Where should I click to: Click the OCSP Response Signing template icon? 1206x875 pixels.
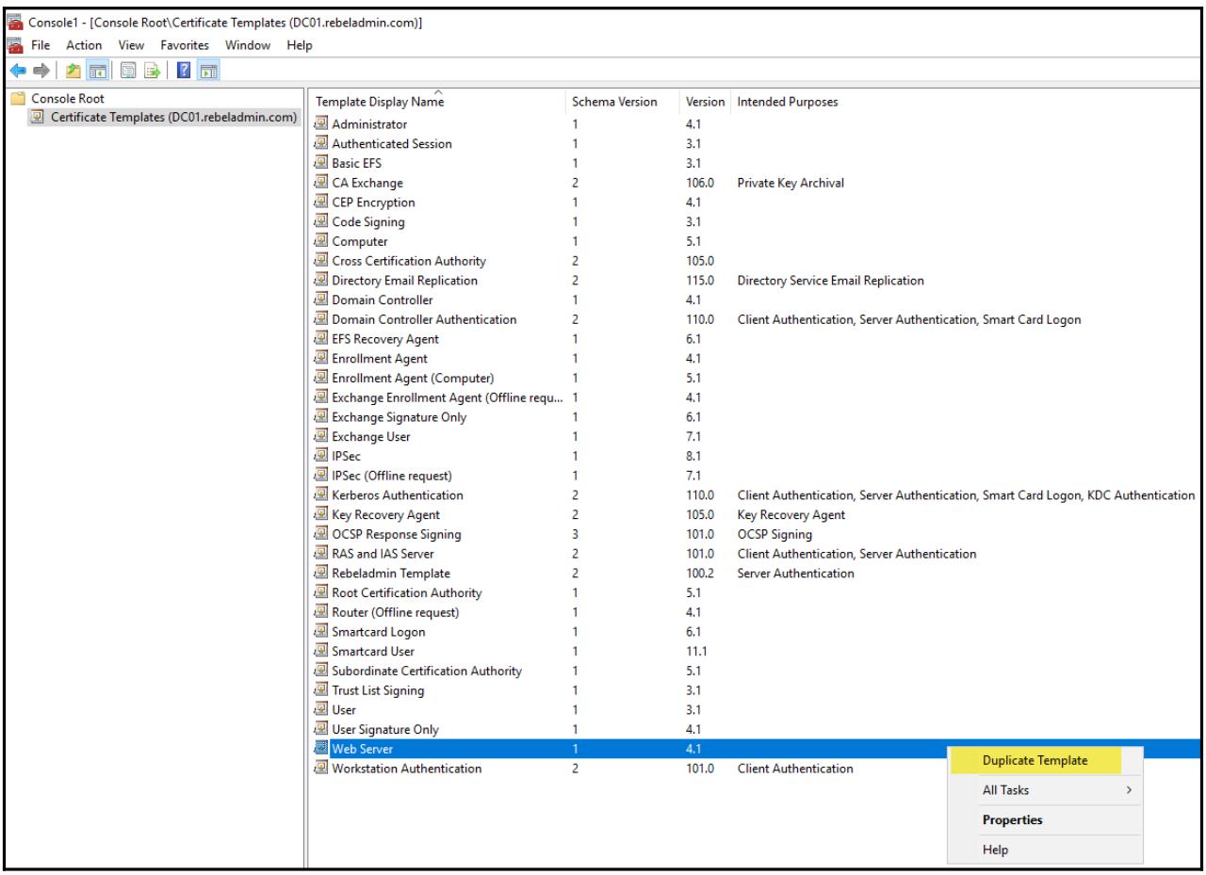(321, 534)
